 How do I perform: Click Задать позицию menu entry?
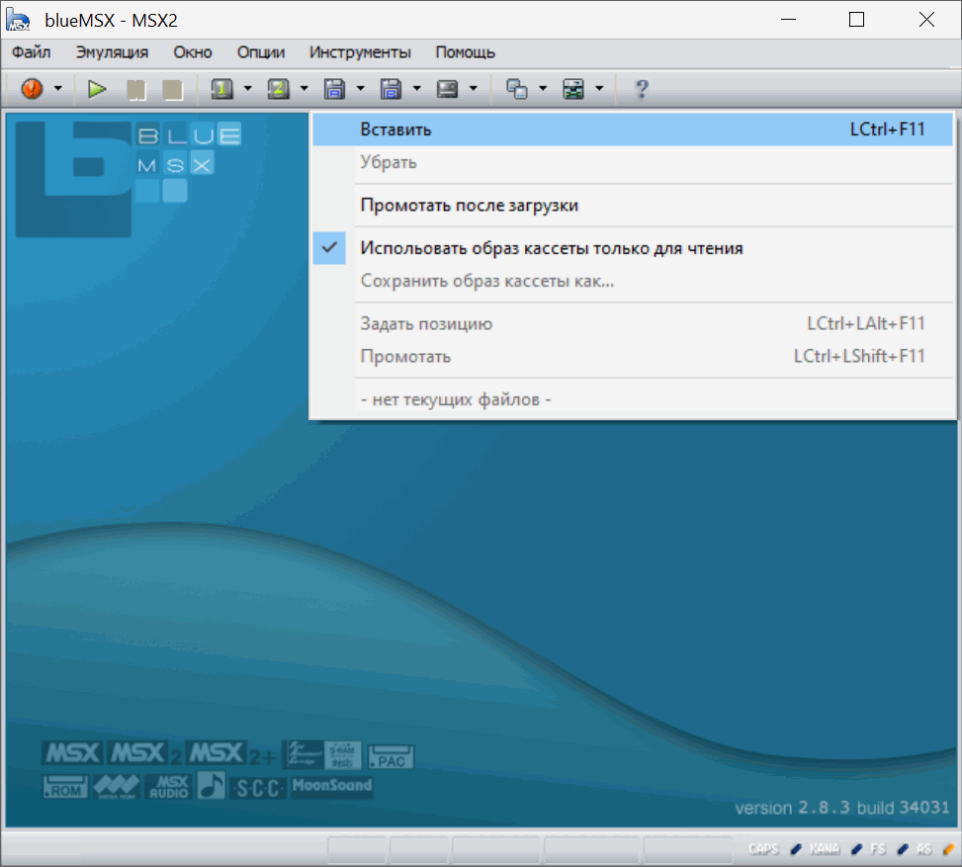[x=633, y=323]
